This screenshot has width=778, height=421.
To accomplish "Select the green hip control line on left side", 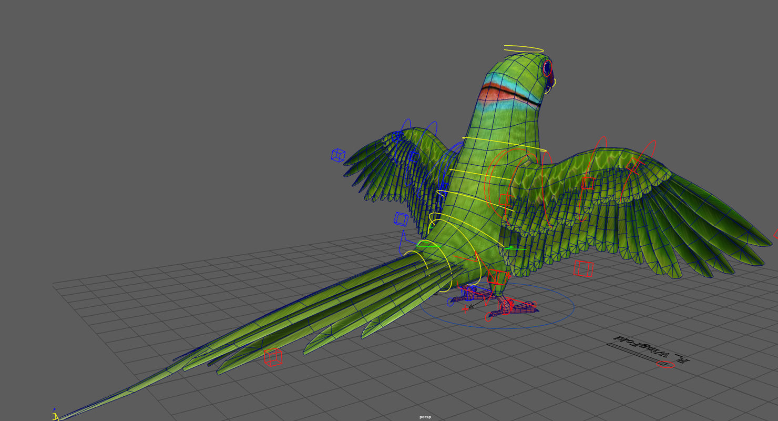I will (428, 245).
